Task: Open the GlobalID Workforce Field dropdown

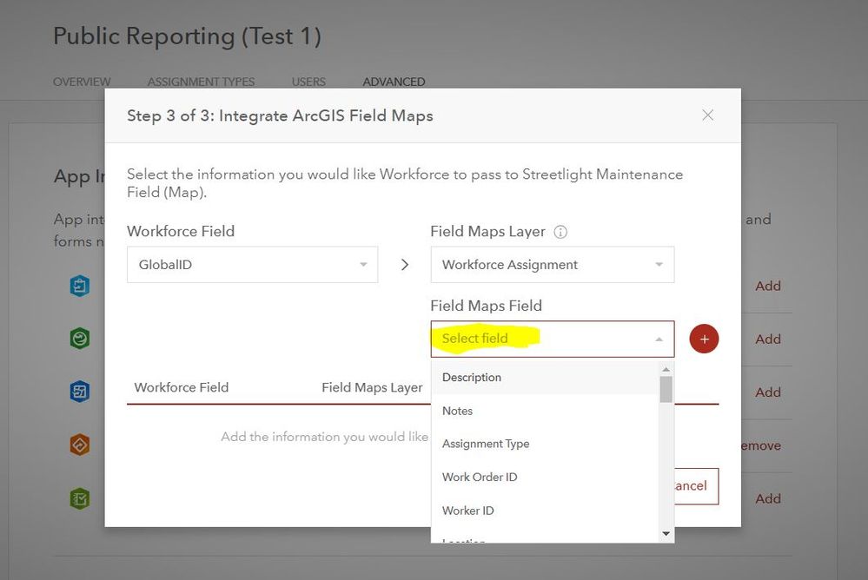Action: coord(252,265)
